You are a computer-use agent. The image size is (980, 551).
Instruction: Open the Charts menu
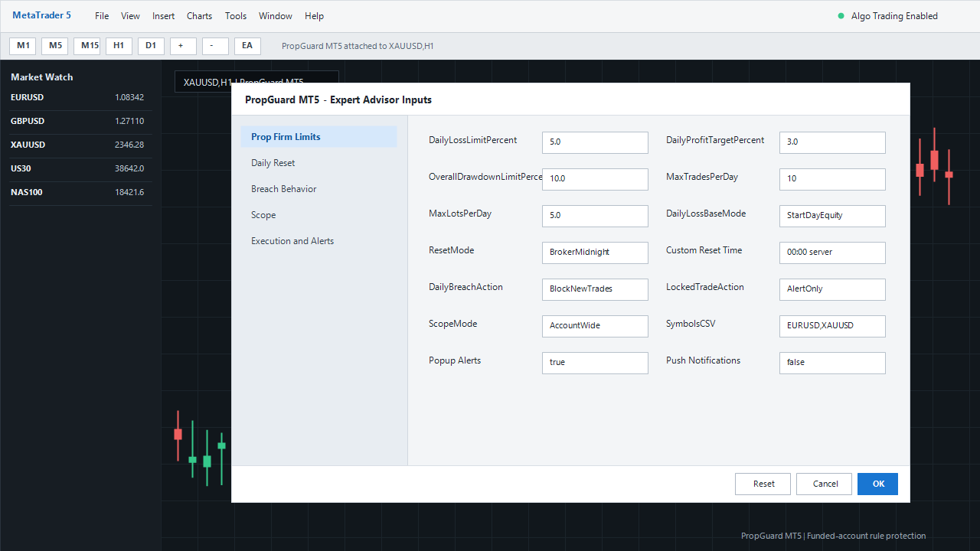coord(200,16)
